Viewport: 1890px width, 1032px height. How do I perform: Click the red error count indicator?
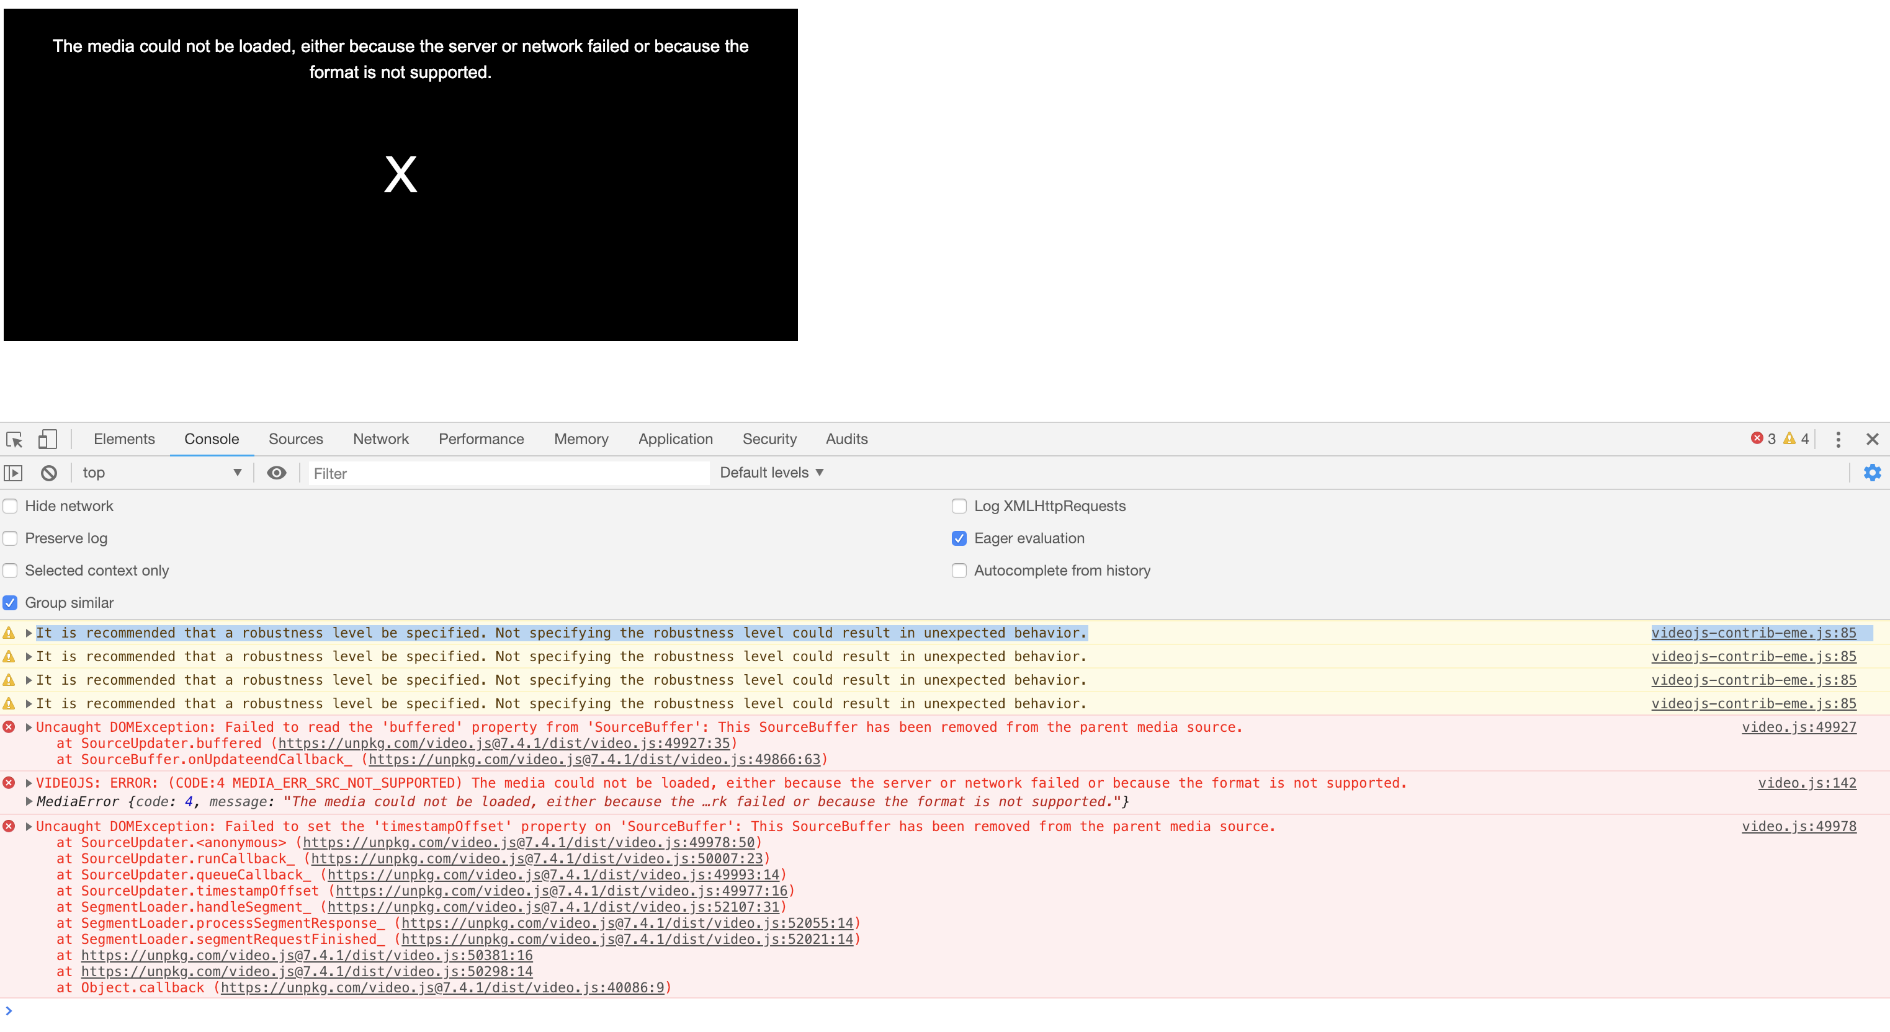click(x=1763, y=438)
